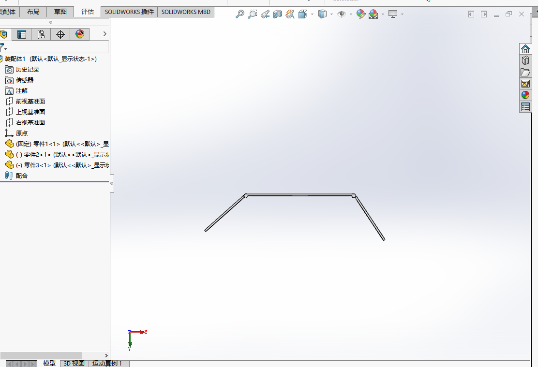Click the XYZ triad X axis arrow
Viewport: 538px width, 367px height.
[x=139, y=332]
